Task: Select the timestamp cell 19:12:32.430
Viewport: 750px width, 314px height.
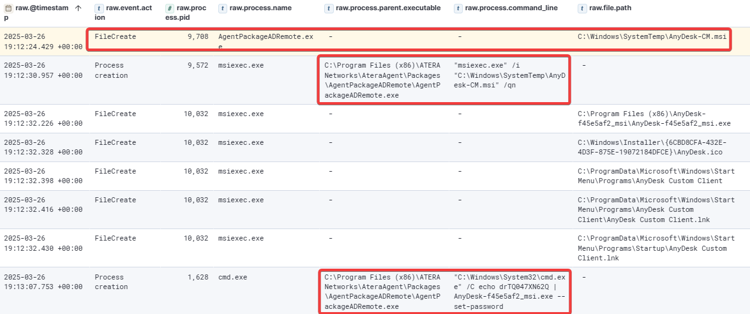Action: click(43, 243)
